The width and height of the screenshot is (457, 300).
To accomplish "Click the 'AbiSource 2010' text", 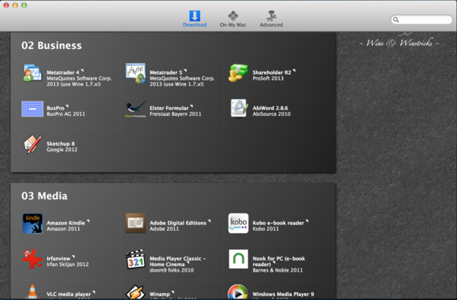I will point(272,114).
